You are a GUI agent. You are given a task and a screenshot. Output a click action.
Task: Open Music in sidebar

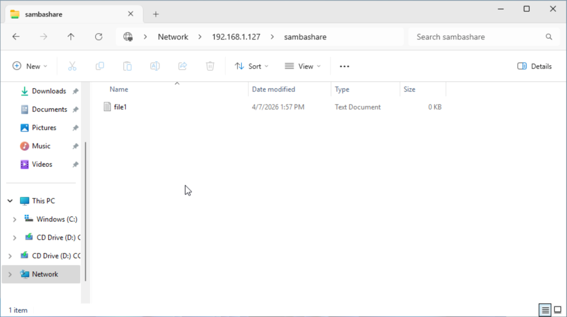point(41,146)
